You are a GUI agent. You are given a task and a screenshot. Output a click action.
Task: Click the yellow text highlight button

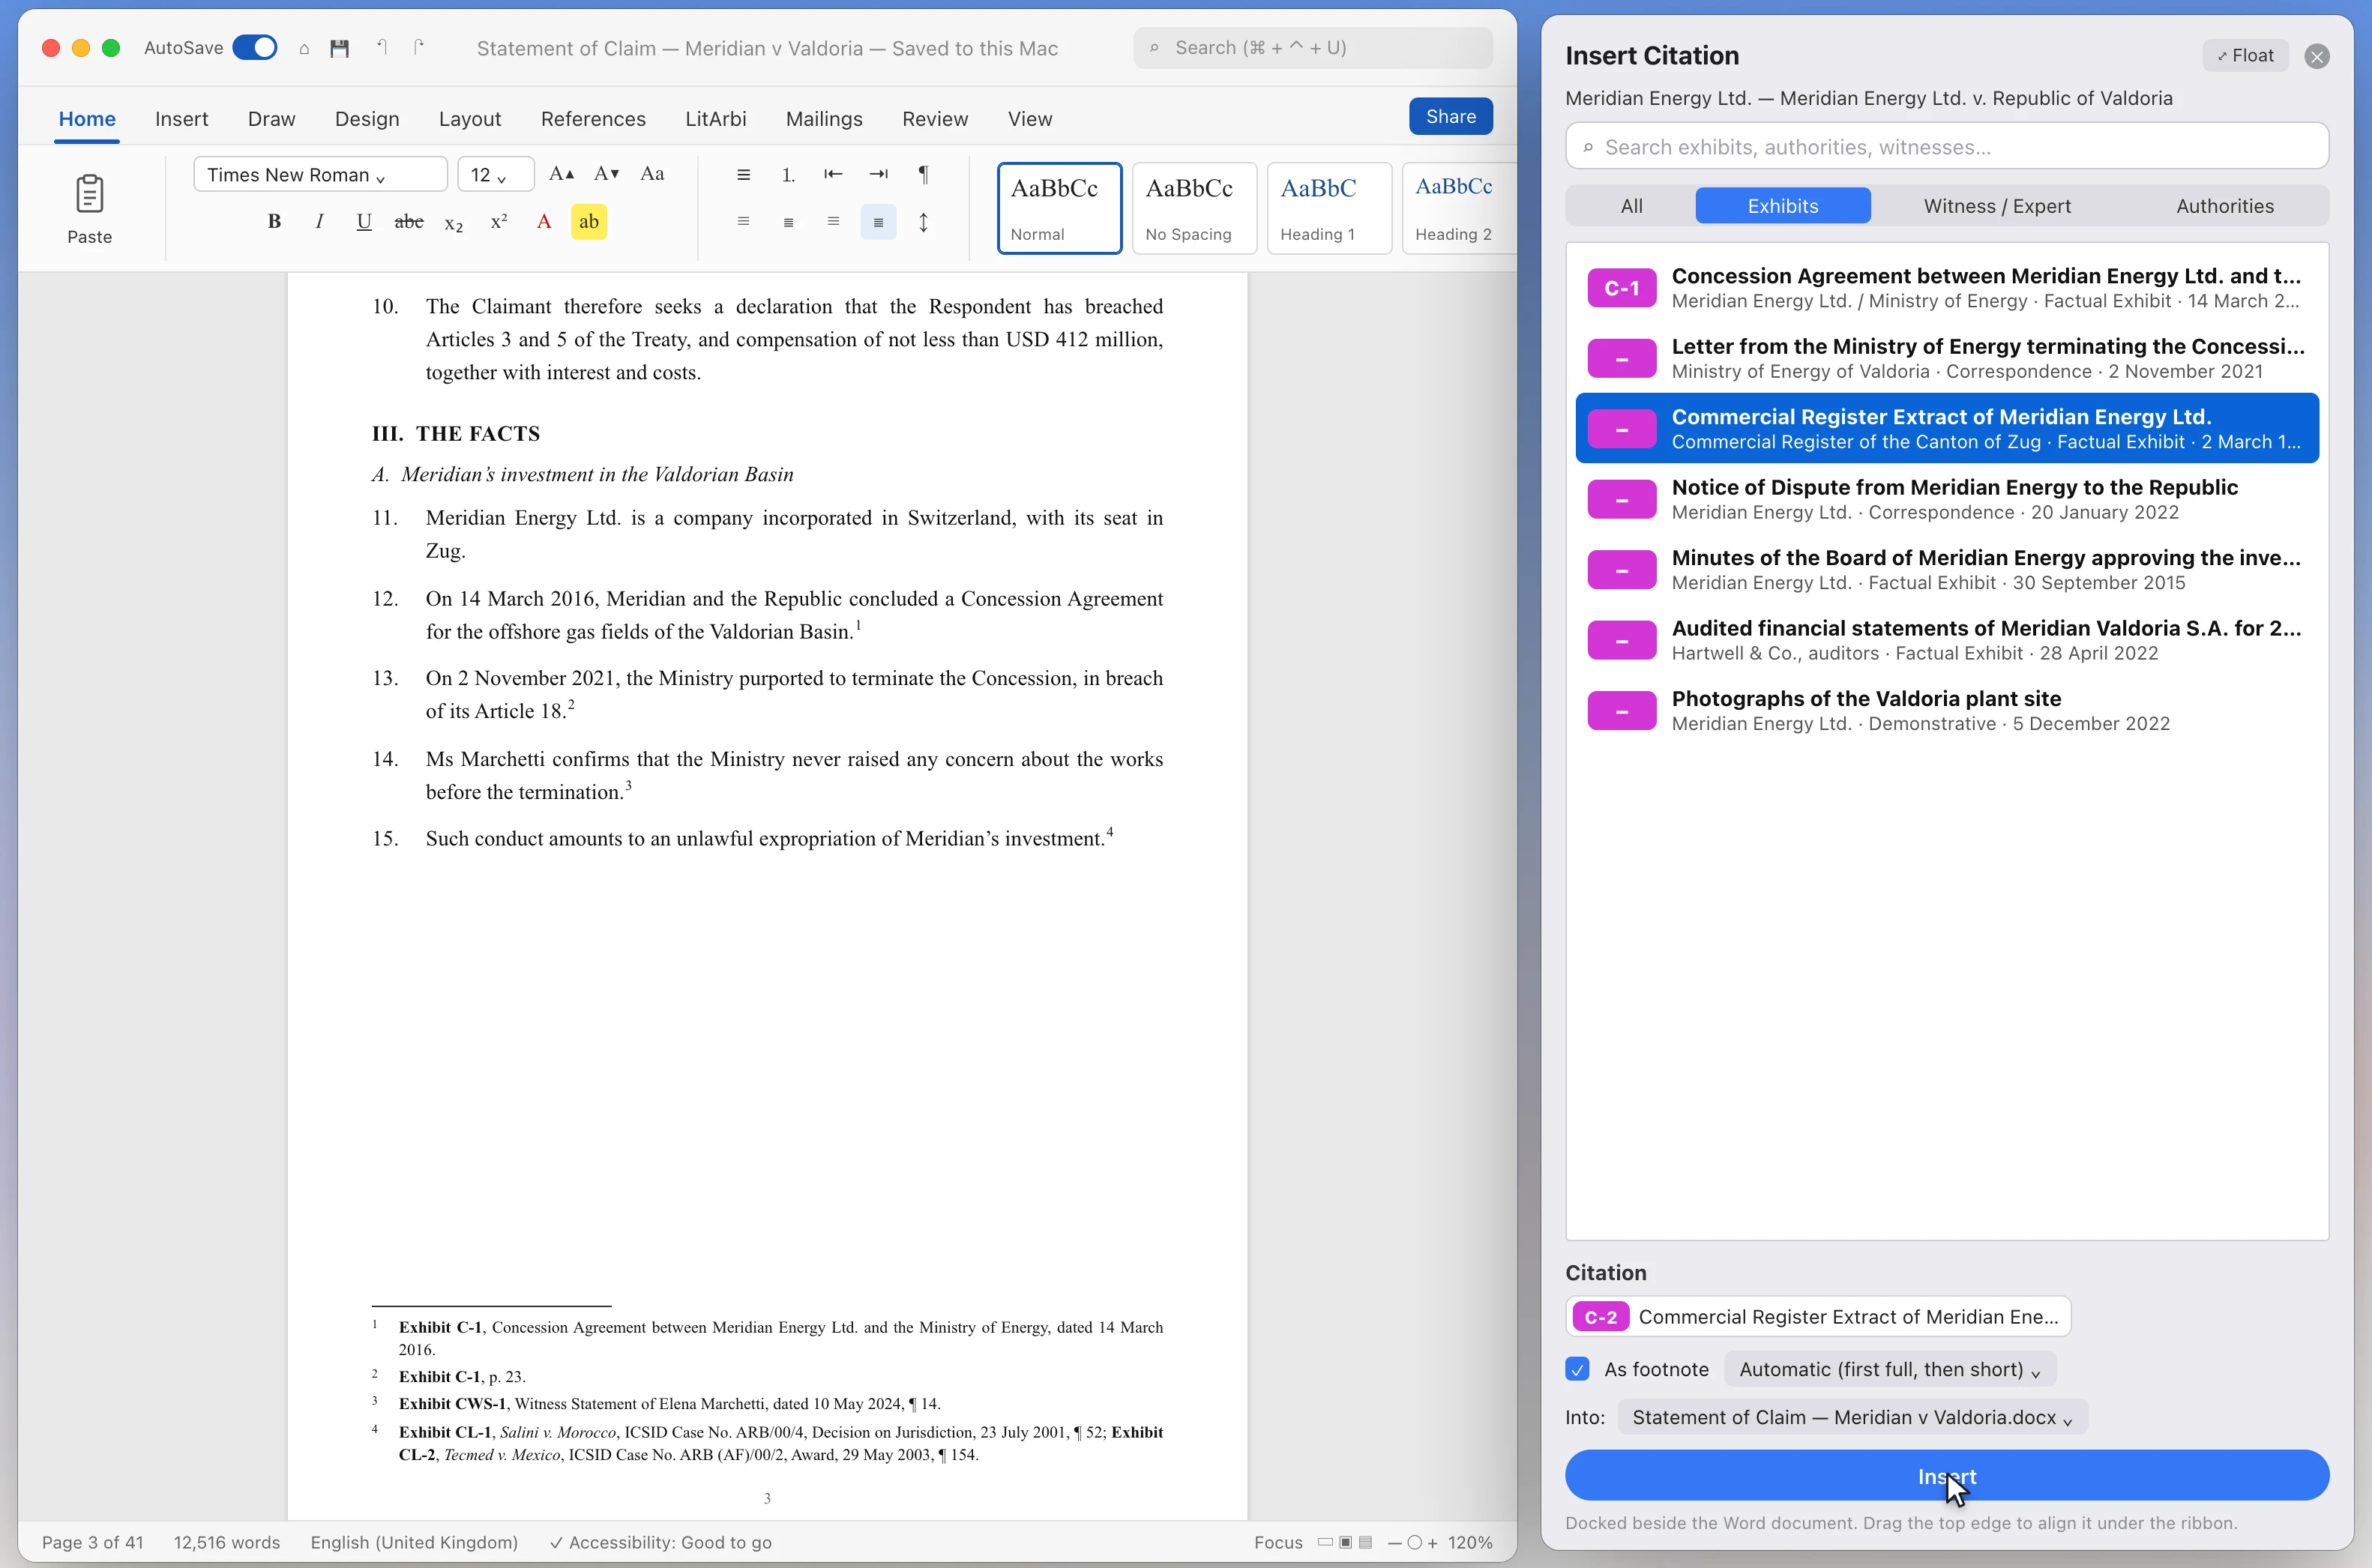tap(589, 222)
